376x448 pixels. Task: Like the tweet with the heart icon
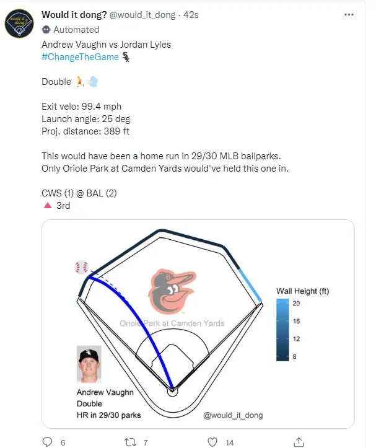pos(212,442)
